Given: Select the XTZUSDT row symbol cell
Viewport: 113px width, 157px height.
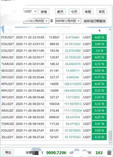Looking at the screenshot, I should pos(7,37).
